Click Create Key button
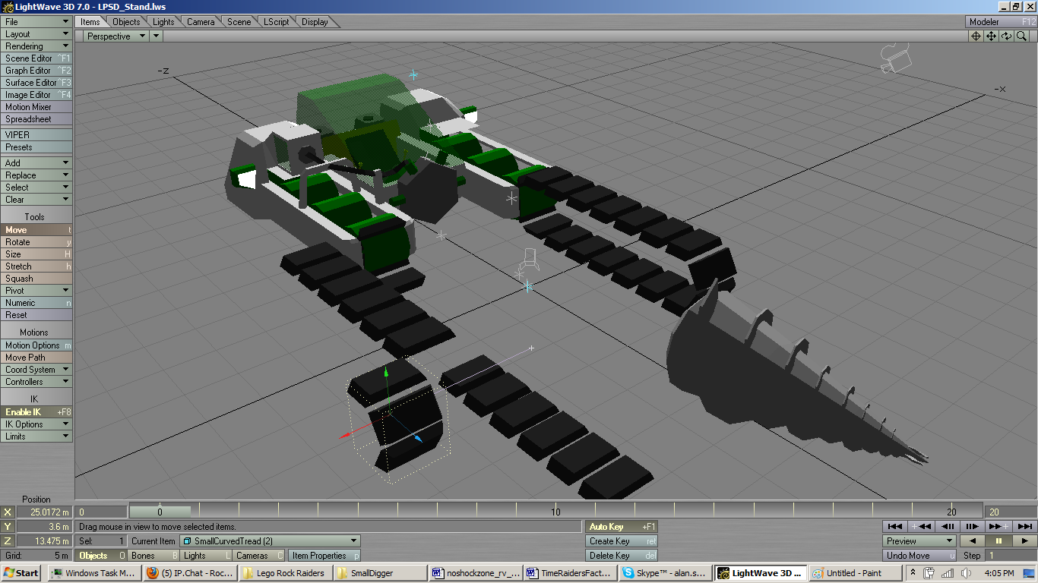Image resolution: width=1038 pixels, height=583 pixels. (622, 541)
